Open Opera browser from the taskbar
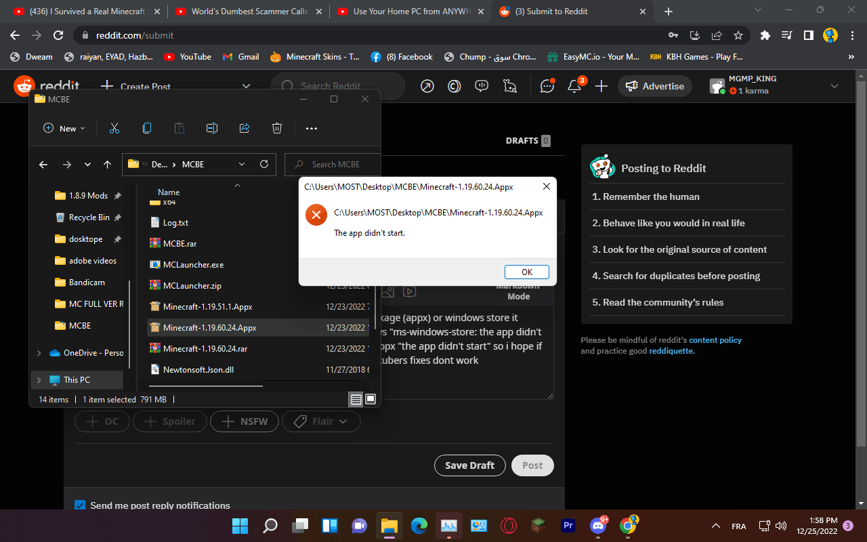The height and width of the screenshot is (542, 867). click(x=509, y=526)
